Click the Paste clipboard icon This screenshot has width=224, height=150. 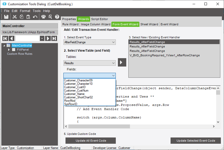pyautogui.click(x=28, y=17)
